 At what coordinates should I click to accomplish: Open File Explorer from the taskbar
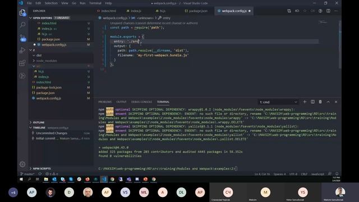46,179
